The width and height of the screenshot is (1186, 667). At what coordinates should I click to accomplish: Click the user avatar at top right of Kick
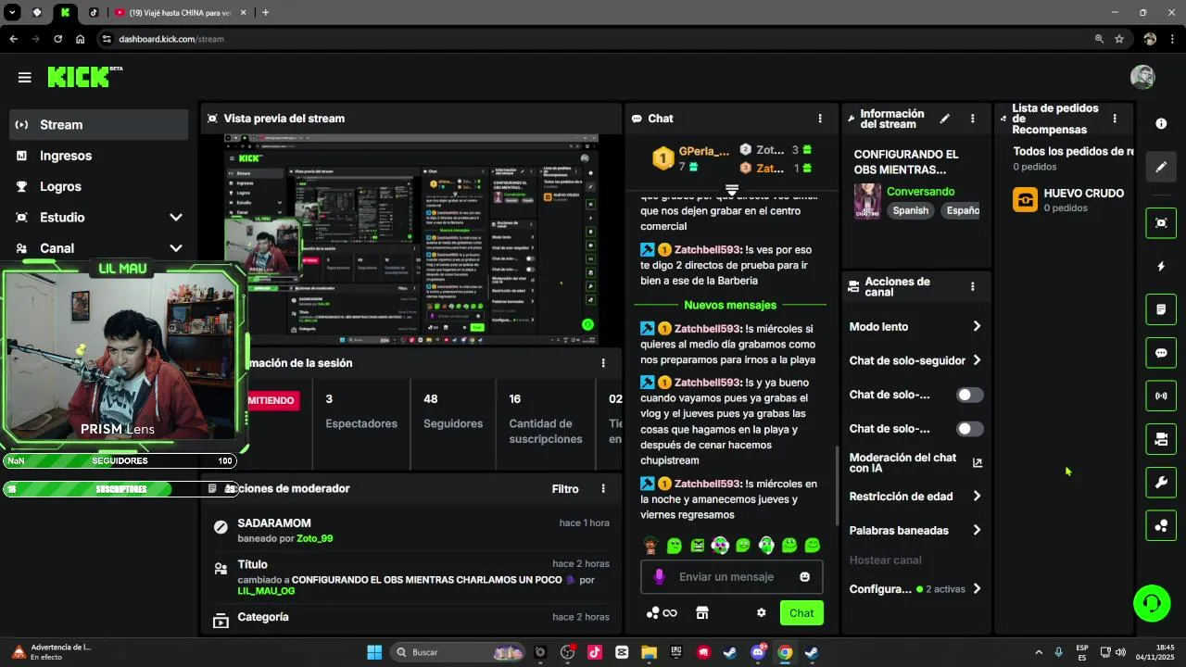click(x=1142, y=77)
